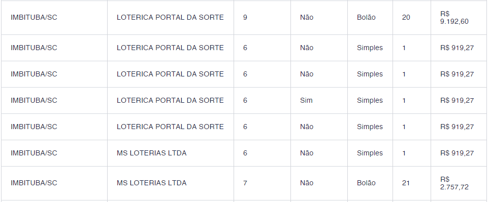
Task: Select the number 9 bet cell
Action: [x=245, y=17]
